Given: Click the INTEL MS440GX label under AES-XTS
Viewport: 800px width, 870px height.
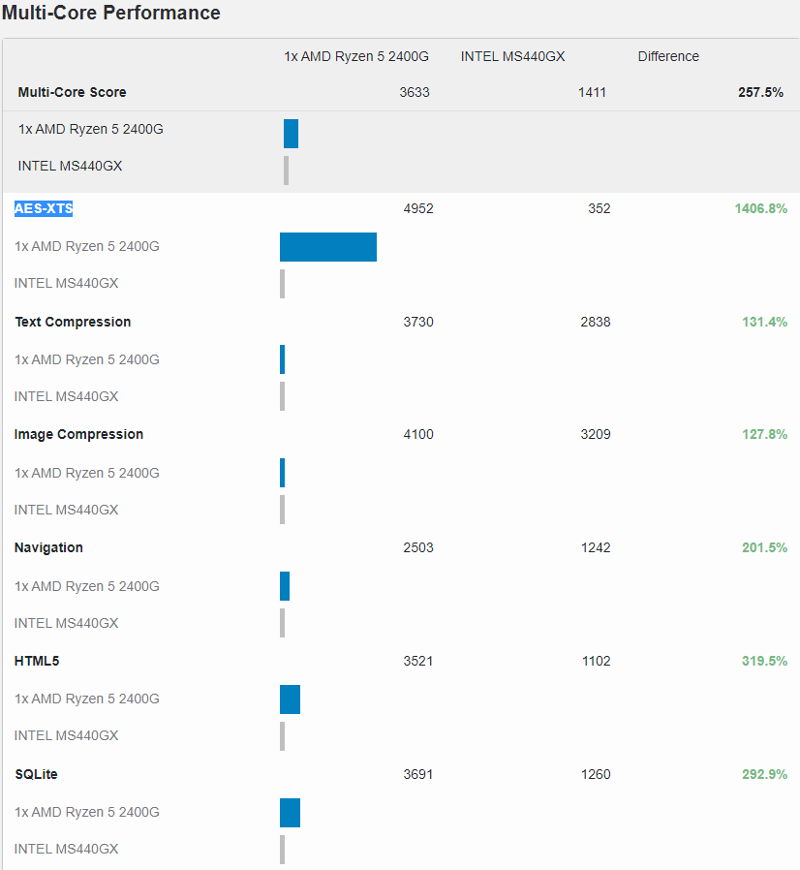Looking at the screenshot, I should coord(66,283).
